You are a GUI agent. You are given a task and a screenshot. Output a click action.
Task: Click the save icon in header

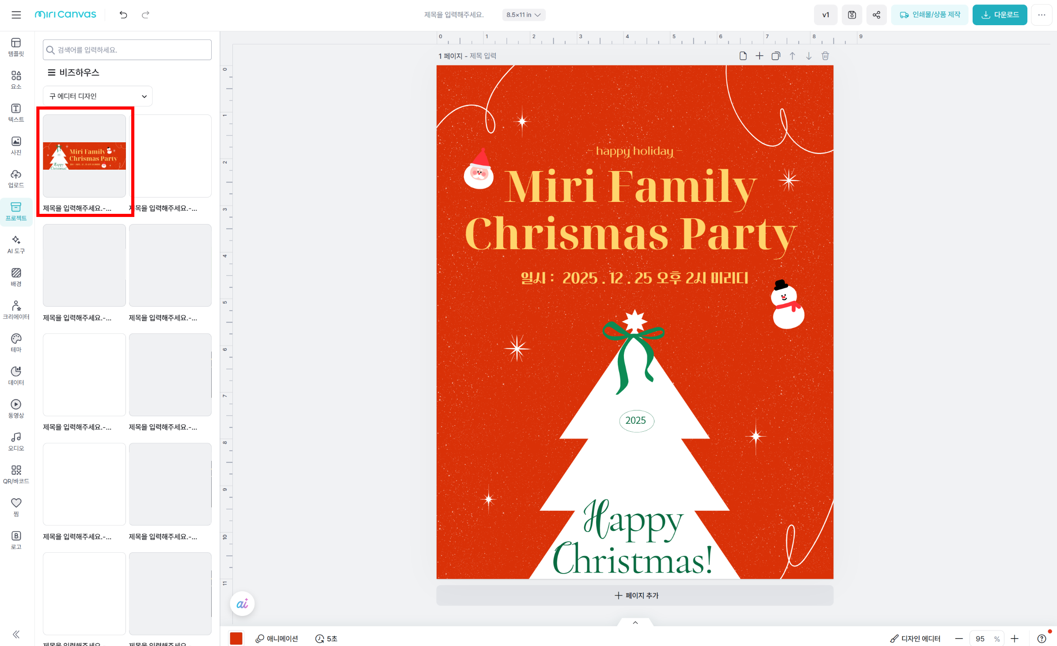[852, 15]
